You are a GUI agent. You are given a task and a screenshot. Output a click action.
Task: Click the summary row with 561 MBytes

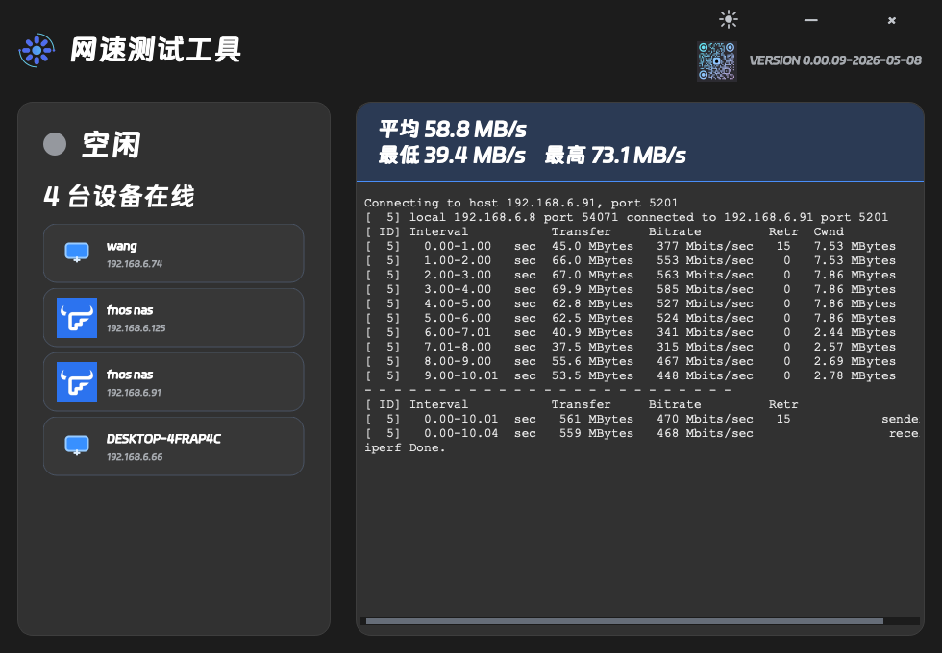[x=642, y=419]
